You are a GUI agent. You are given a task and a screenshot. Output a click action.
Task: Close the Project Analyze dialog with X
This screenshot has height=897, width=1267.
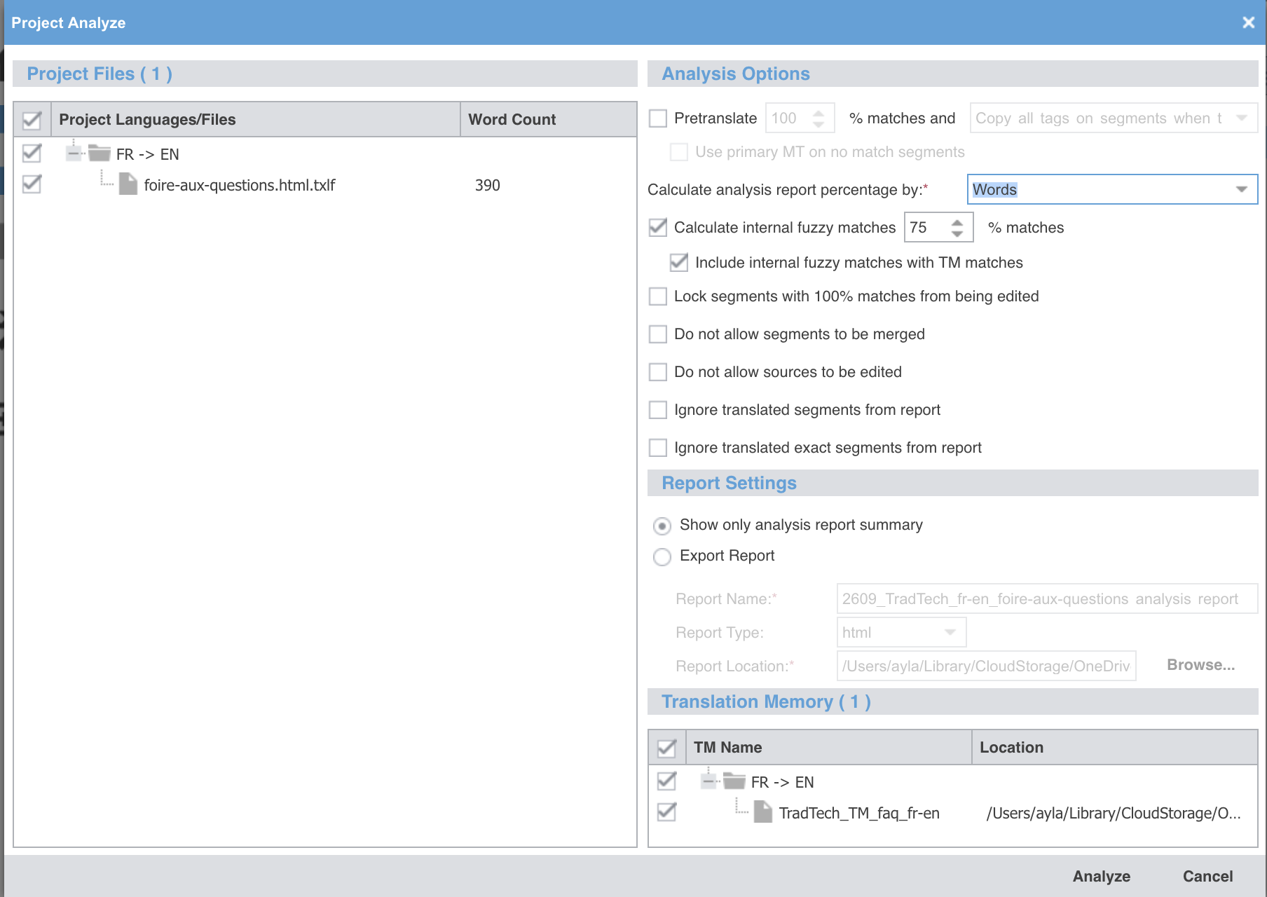1248,22
